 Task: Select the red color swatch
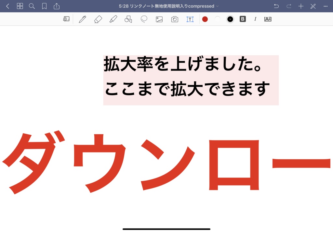(x=205, y=19)
